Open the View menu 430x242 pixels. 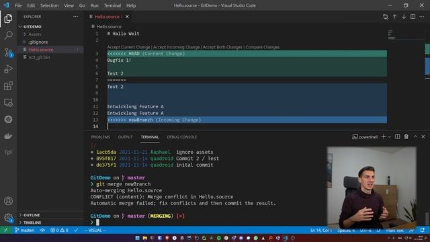[x=69, y=5]
